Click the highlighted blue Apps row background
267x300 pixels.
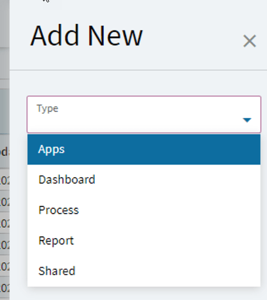coord(144,149)
